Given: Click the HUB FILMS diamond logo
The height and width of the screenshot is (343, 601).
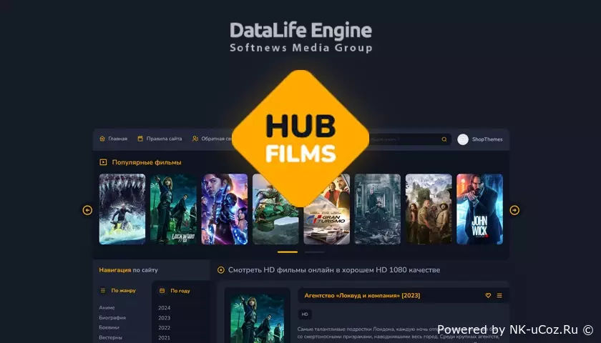Looking at the screenshot, I should click(300, 139).
